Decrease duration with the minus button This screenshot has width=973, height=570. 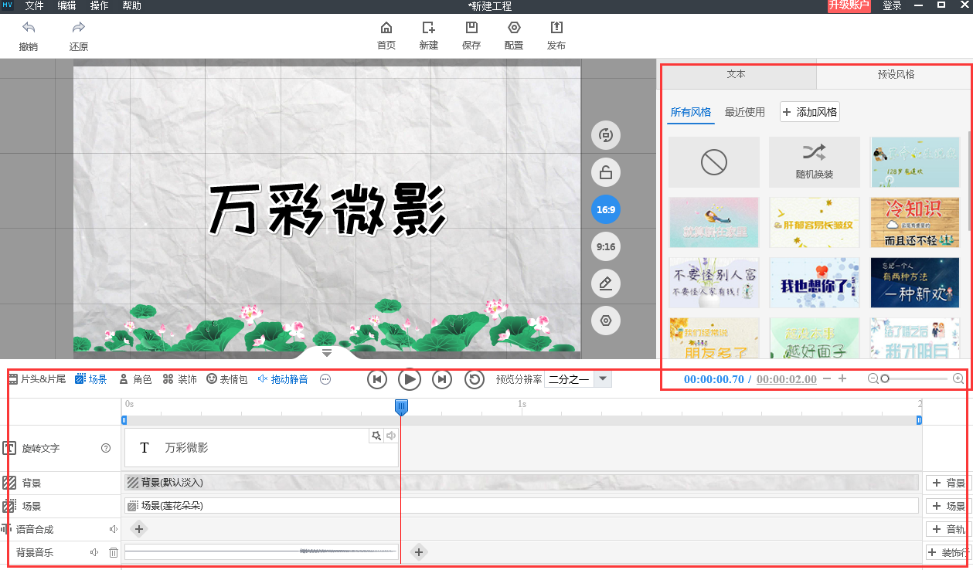(x=827, y=379)
